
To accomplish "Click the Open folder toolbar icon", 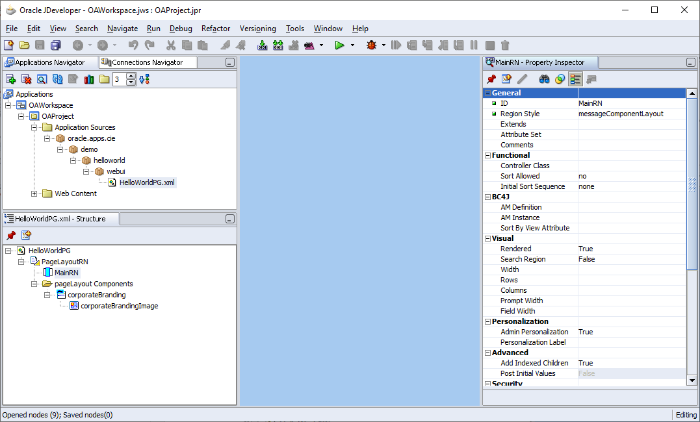I will [x=24, y=45].
